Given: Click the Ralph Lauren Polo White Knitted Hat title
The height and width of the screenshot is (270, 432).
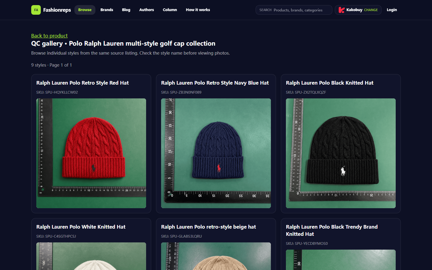Looking at the screenshot, I should (x=81, y=227).
